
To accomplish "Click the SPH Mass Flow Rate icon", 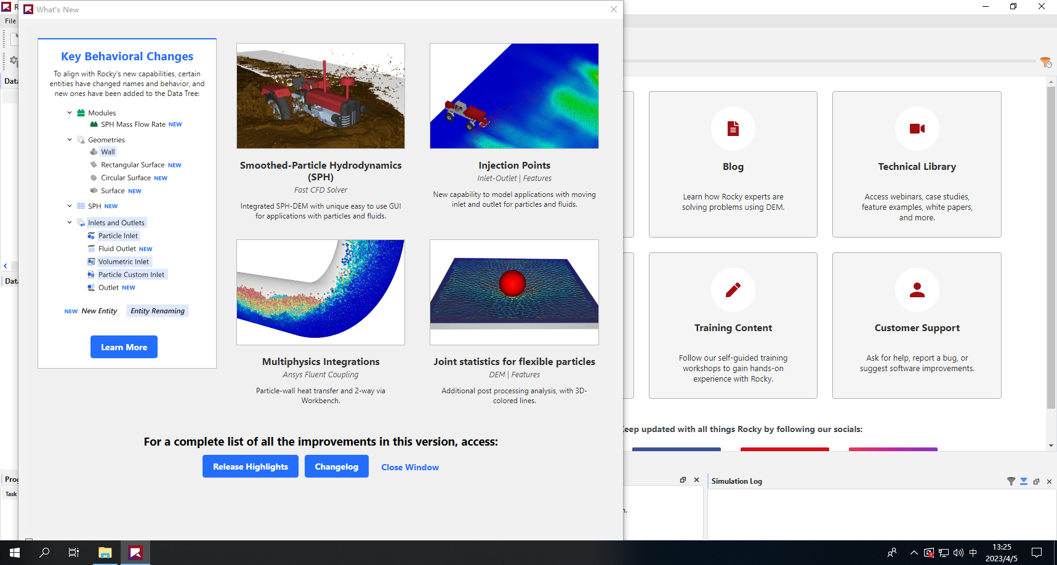I will point(94,124).
